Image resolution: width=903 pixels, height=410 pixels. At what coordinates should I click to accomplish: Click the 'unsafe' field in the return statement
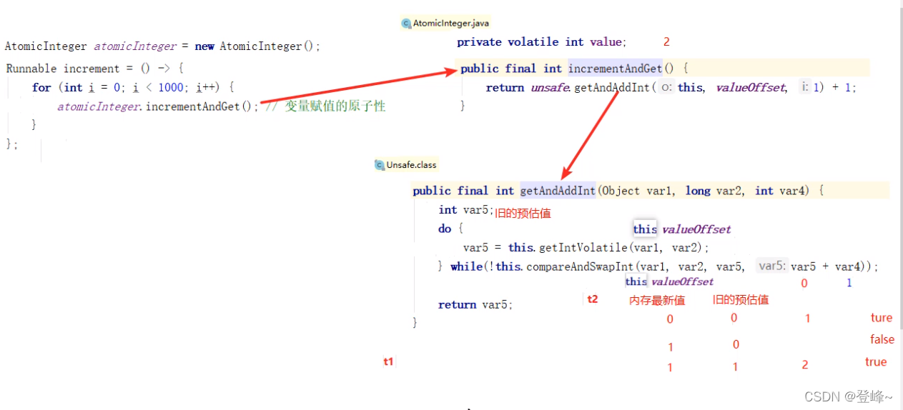551,88
